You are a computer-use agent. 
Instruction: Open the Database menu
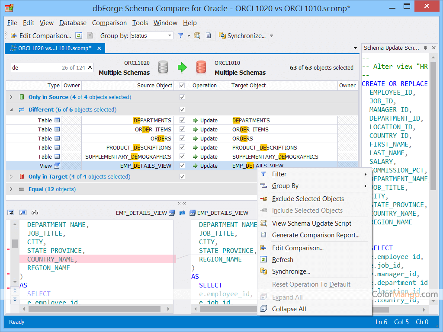point(73,23)
